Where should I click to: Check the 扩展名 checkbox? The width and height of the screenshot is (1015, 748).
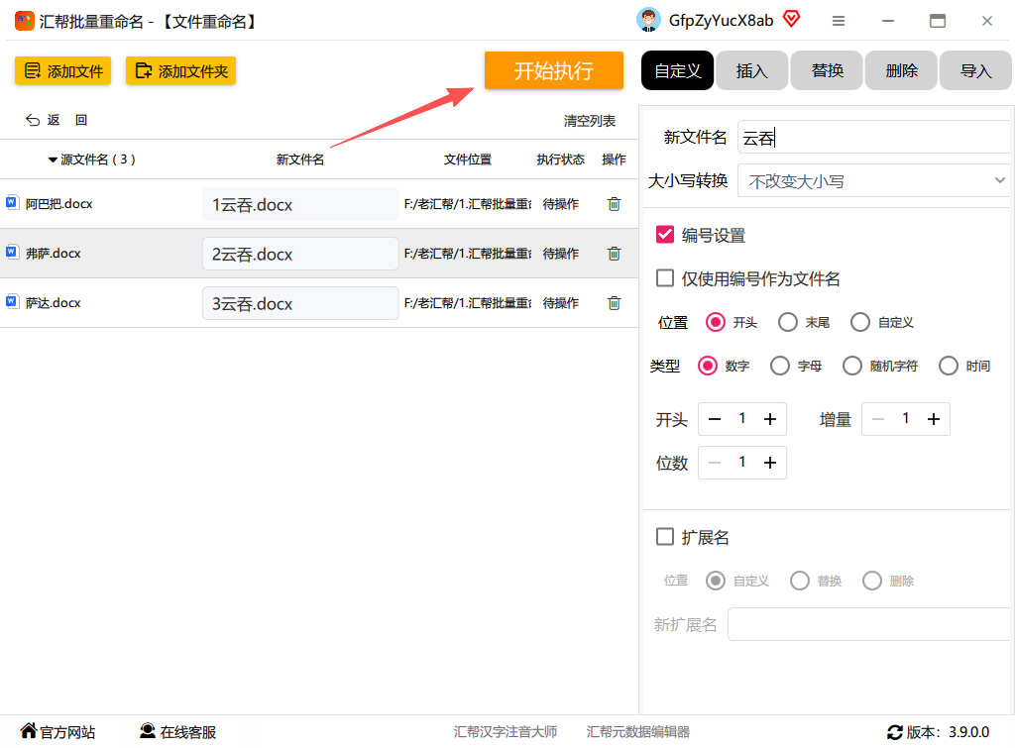pos(665,536)
